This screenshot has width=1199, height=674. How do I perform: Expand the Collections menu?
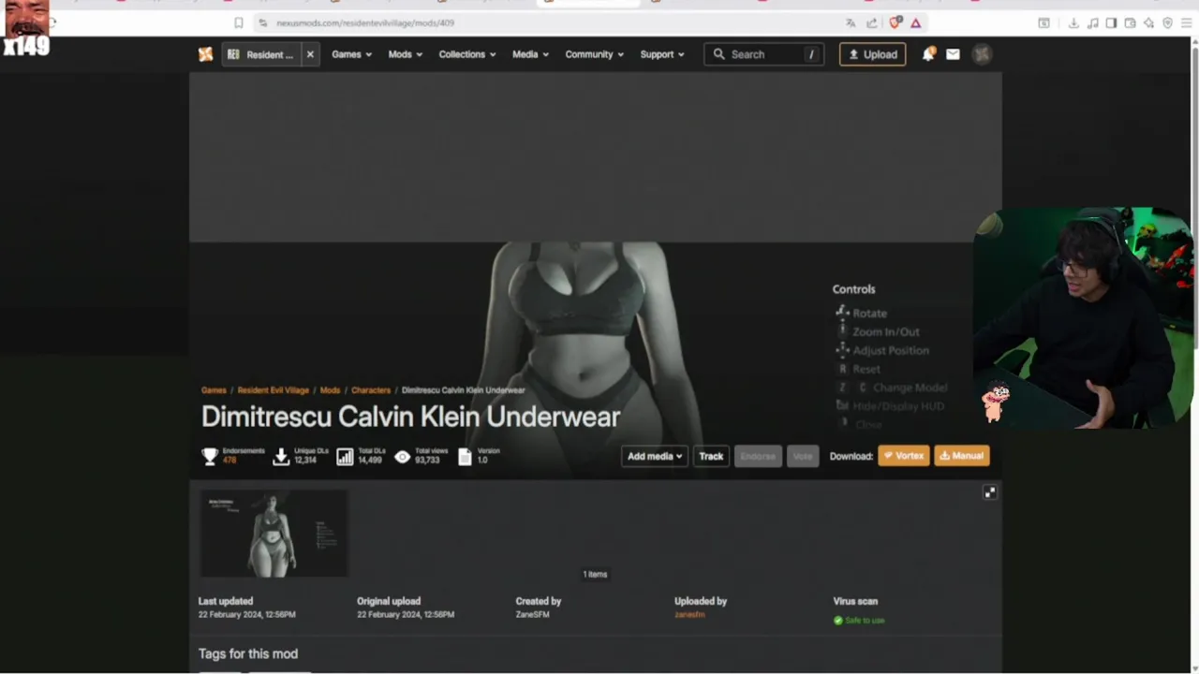point(467,54)
